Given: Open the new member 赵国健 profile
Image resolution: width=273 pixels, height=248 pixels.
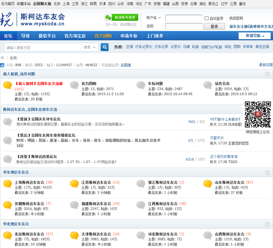Looking at the screenshot, I should point(126,65).
